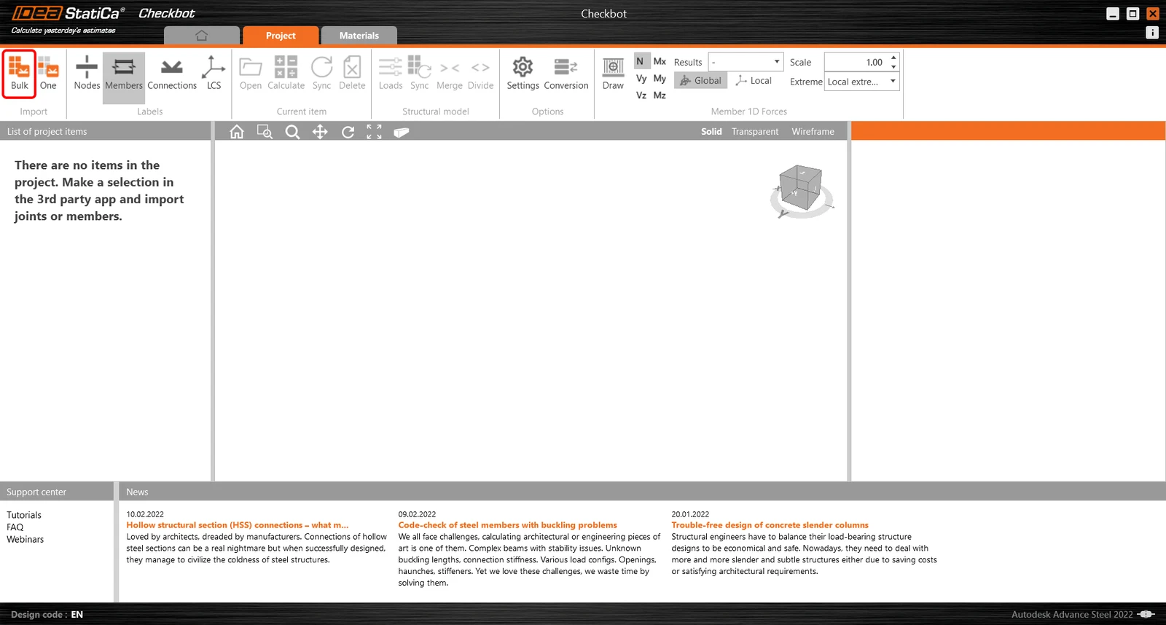The image size is (1166, 625).
Task: Open the Conversion options
Action: [566, 74]
